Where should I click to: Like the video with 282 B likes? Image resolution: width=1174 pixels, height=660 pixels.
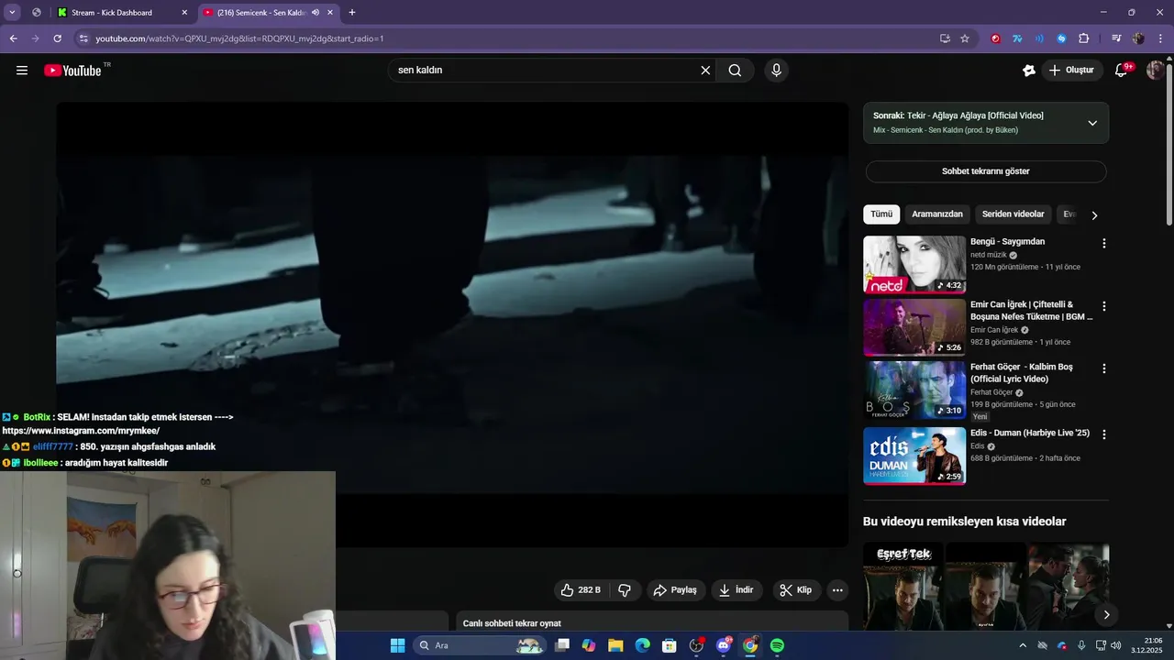[x=581, y=590]
